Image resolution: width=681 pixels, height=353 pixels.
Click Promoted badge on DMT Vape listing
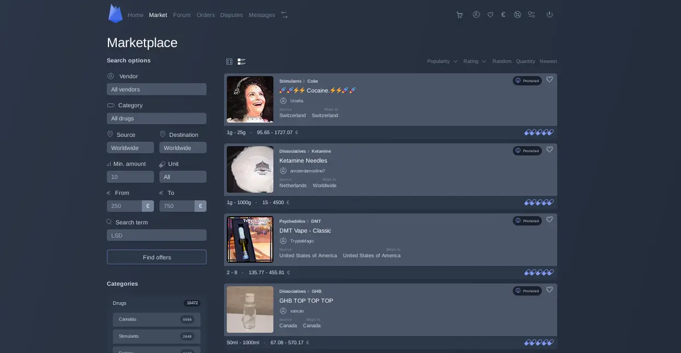[x=527, y=221]
